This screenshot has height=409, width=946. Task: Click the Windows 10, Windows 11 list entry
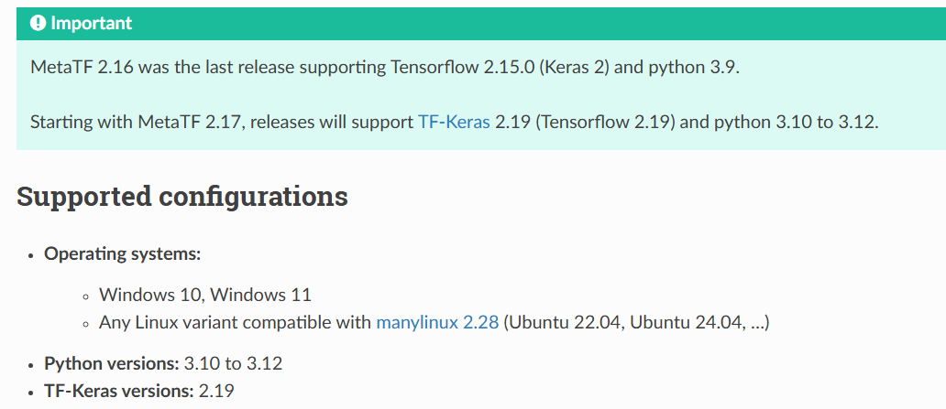(x=205, y=295)
